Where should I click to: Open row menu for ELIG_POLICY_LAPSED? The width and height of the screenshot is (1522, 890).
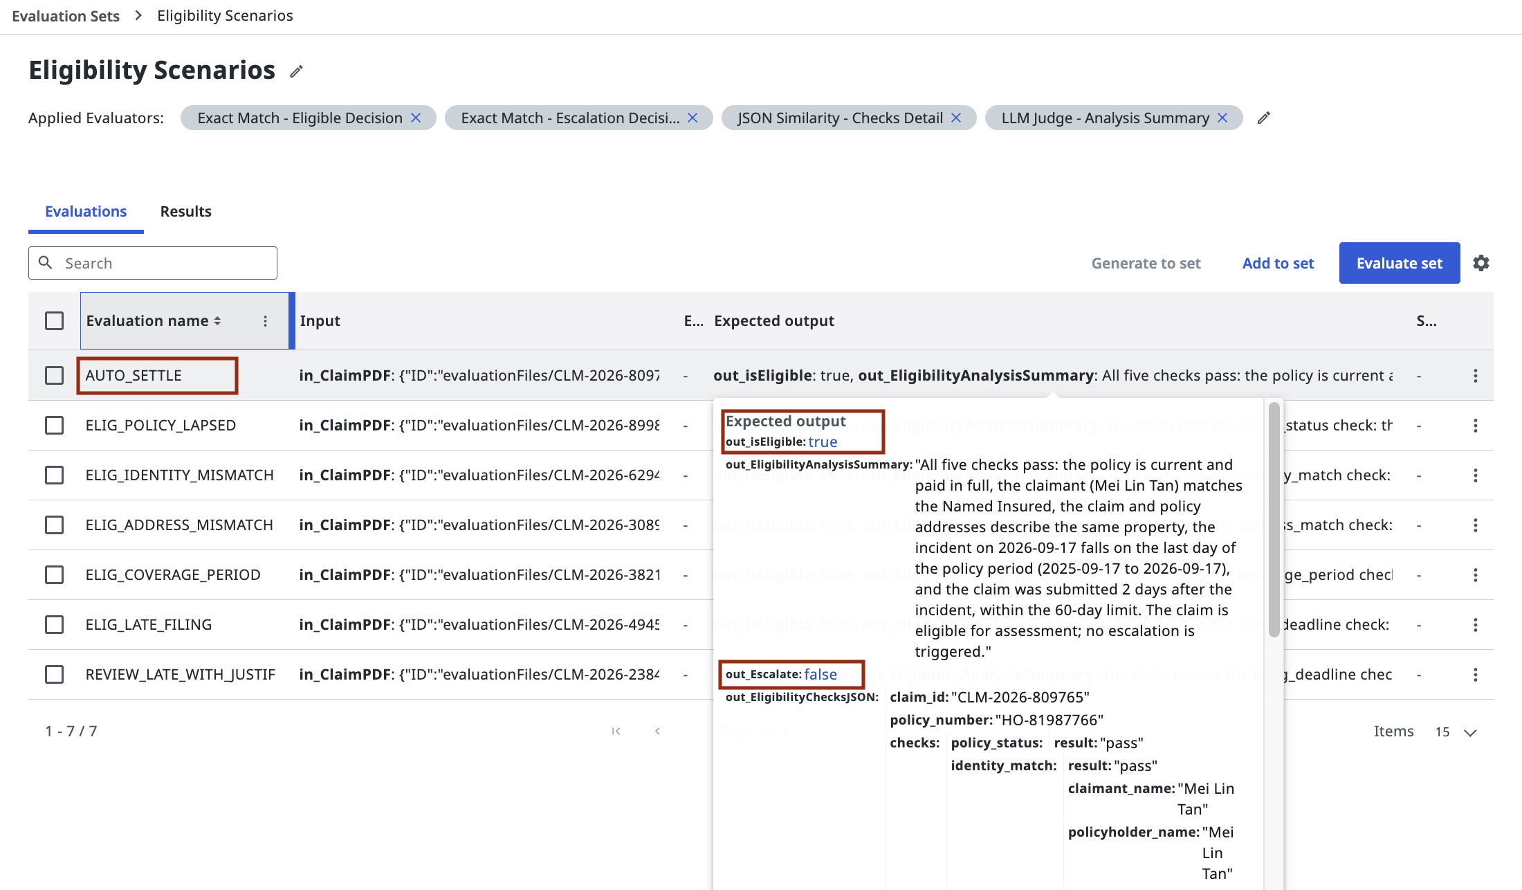1476,425
